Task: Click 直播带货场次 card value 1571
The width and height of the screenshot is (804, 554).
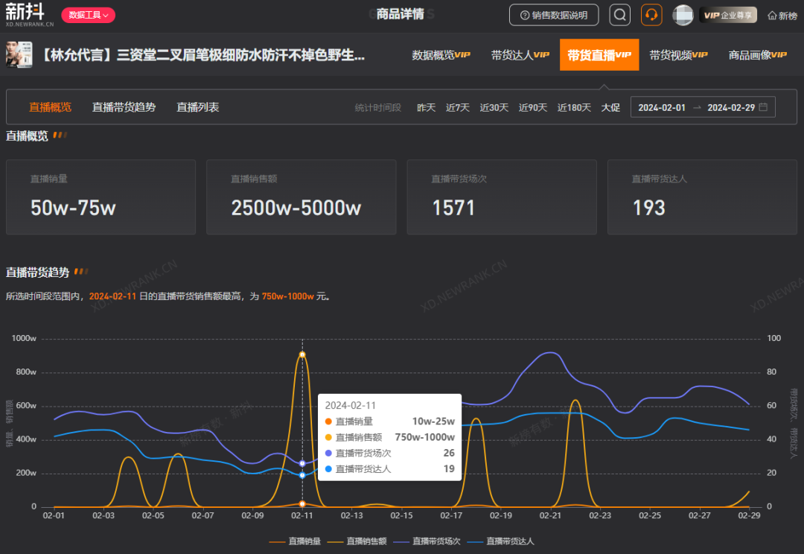Action: click(x=453, y=208)
